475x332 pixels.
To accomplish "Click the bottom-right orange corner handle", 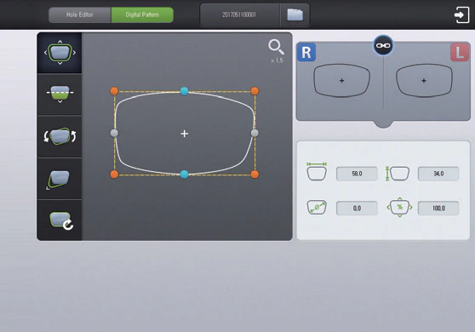I will click(255, 175).
